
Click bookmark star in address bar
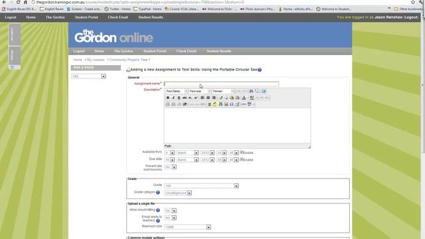413,2
